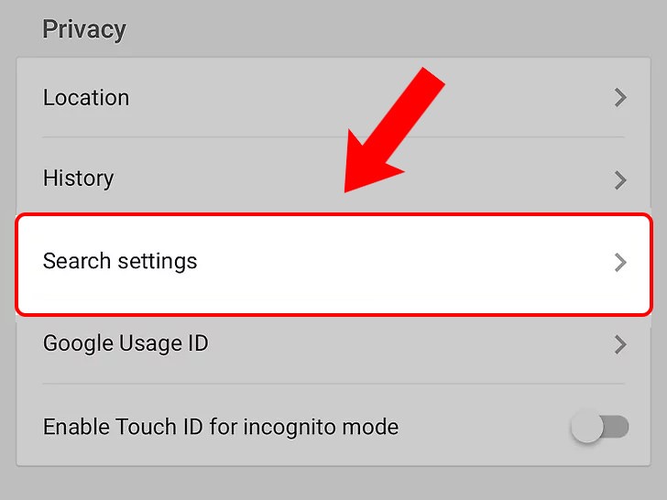667x500 pixels.
Task: Open the History setting
Action: [x=79, y=178]
